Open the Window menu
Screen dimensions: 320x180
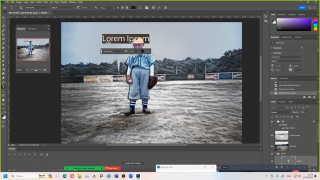coord(72,2)
